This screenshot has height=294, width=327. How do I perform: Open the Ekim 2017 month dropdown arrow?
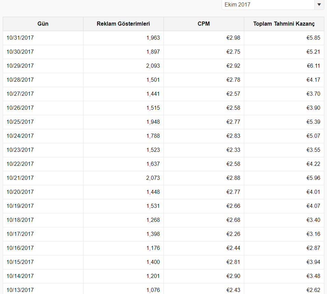(x=319, y=4)
